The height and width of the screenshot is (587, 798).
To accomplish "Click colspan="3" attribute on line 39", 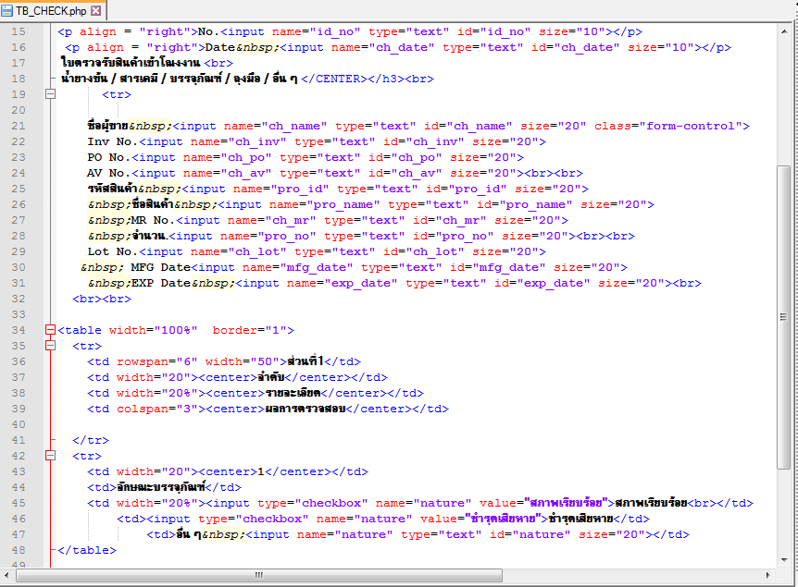I will point(157,410).
